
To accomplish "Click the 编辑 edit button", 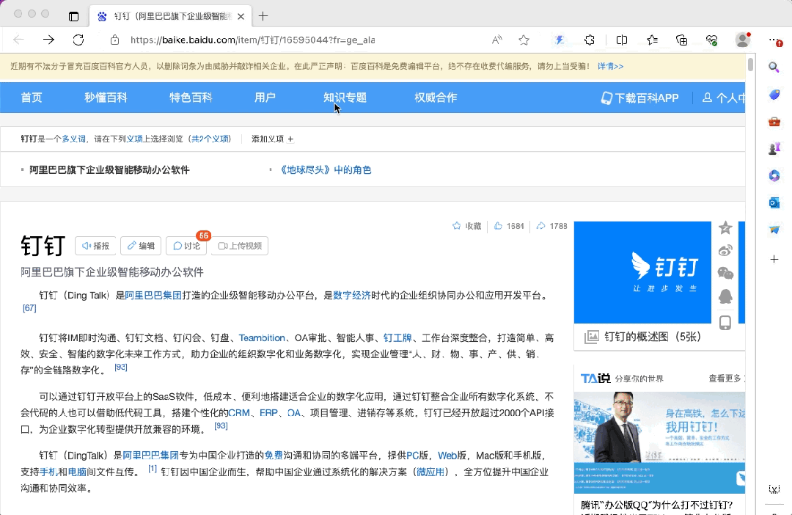I will click(141, 246).
